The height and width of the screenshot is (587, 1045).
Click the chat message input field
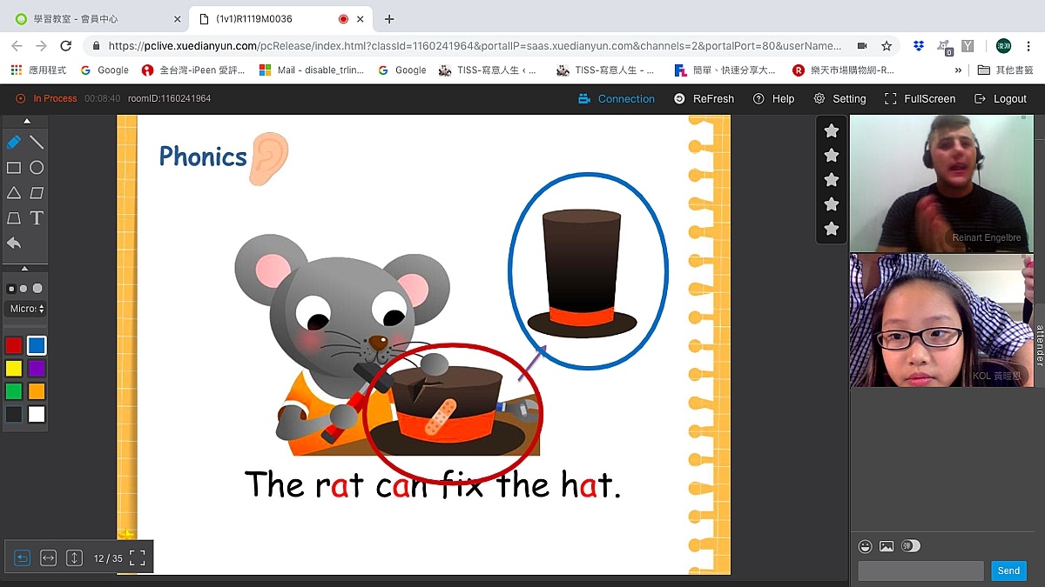(920, 571)
